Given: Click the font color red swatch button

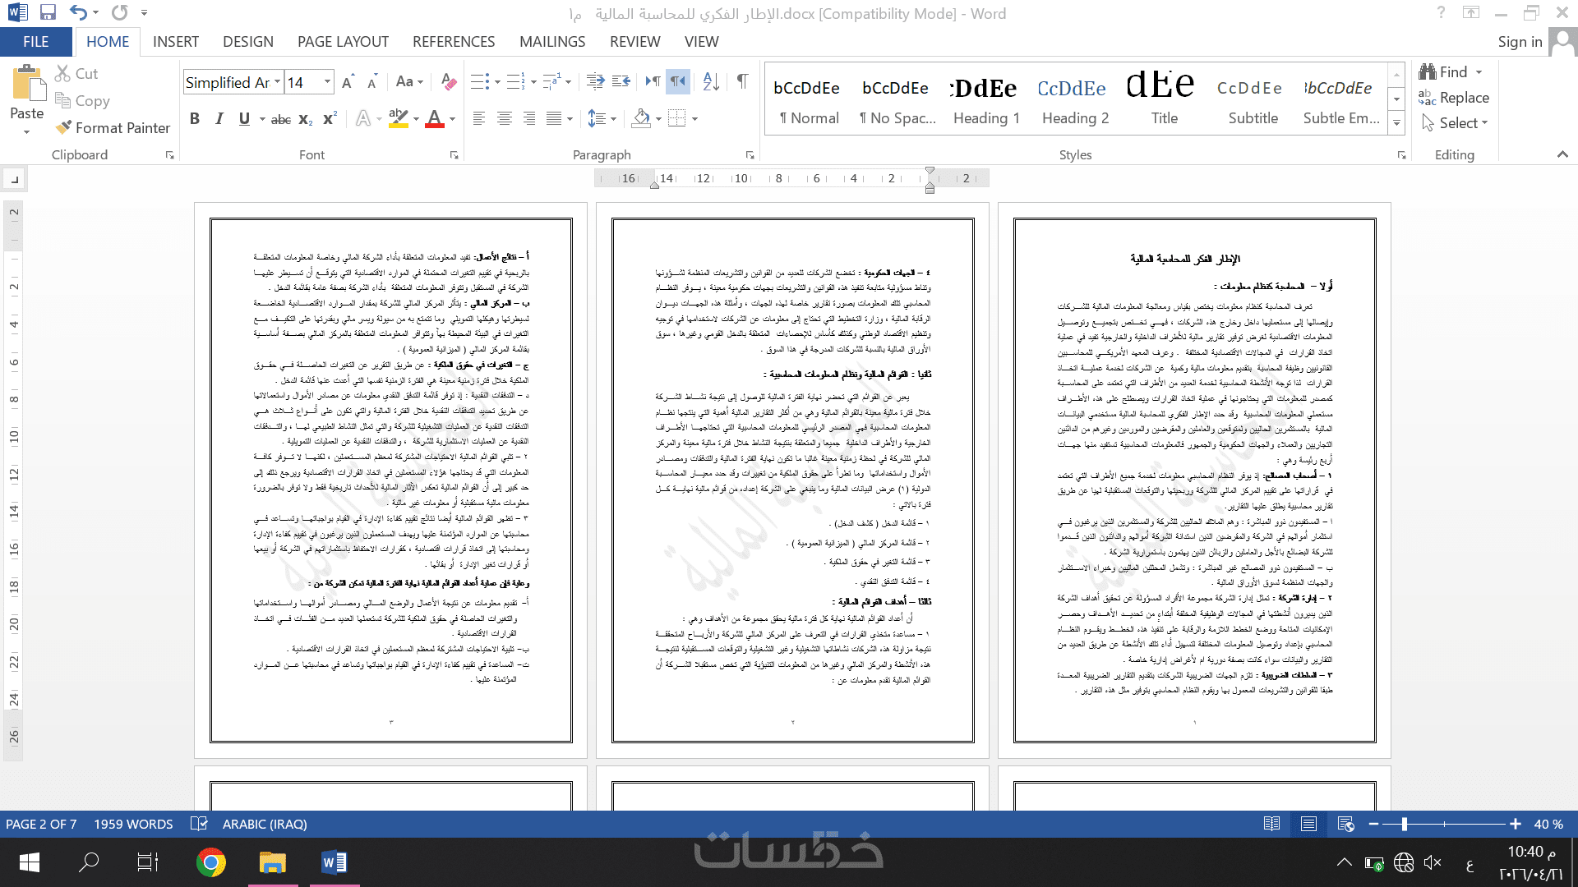Looking at the screenshot, I should (x=435, y=118).
